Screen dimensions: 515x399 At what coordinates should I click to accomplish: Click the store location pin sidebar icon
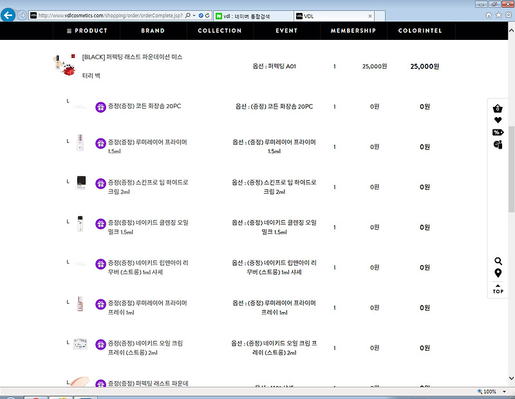pos(498,274)
